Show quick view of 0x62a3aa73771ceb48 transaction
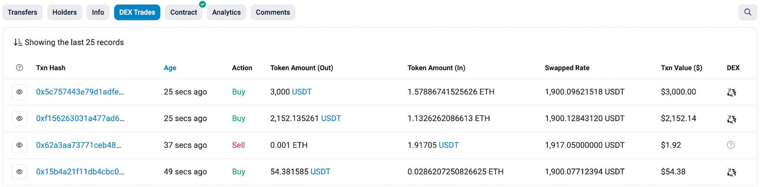Viewport: 760px width, 187px height. pyautogui.click(x=19, y=145)
